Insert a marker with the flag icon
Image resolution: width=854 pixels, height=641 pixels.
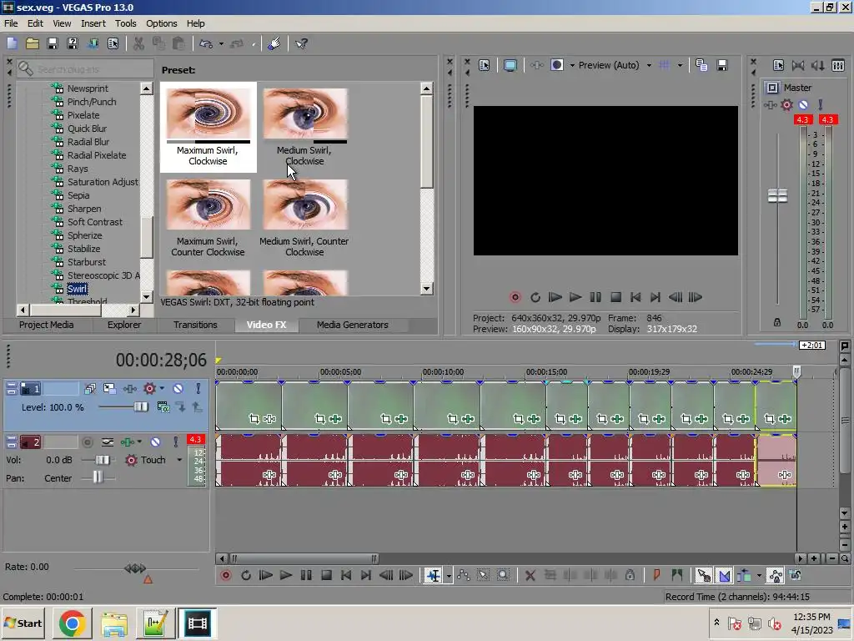657,575
